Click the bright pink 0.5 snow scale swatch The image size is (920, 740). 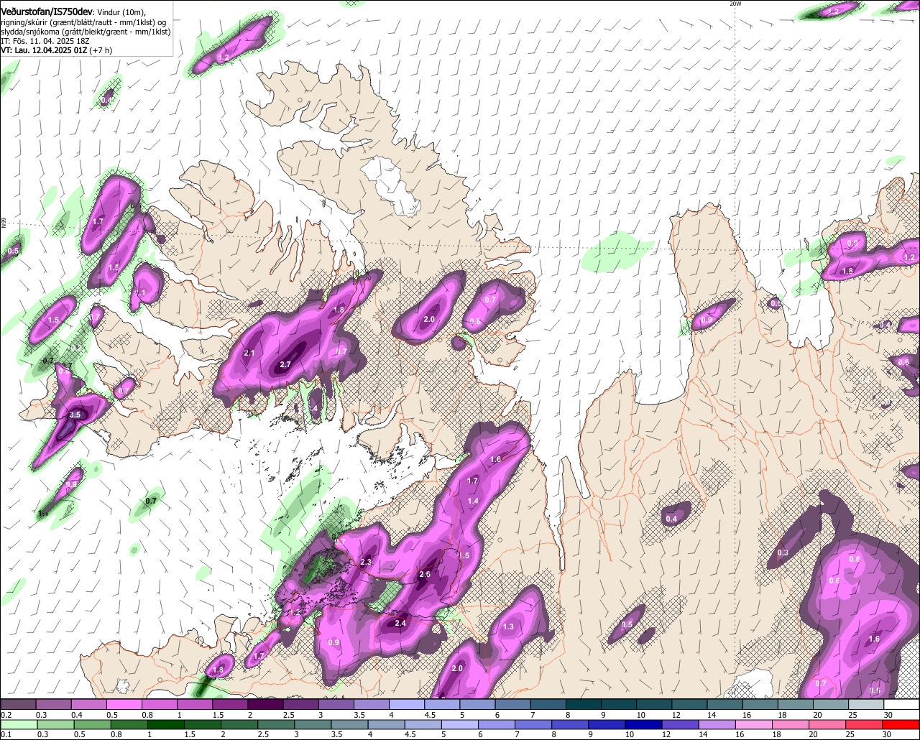tap(124, 705)
